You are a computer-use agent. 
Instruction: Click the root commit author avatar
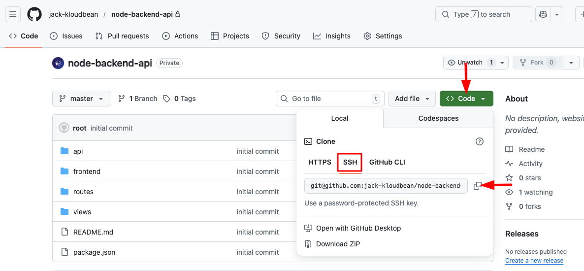[x=64, y=128]
